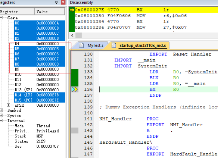218x158 pixels.
Task: Click ENDP on line 137
Action: 155,95
